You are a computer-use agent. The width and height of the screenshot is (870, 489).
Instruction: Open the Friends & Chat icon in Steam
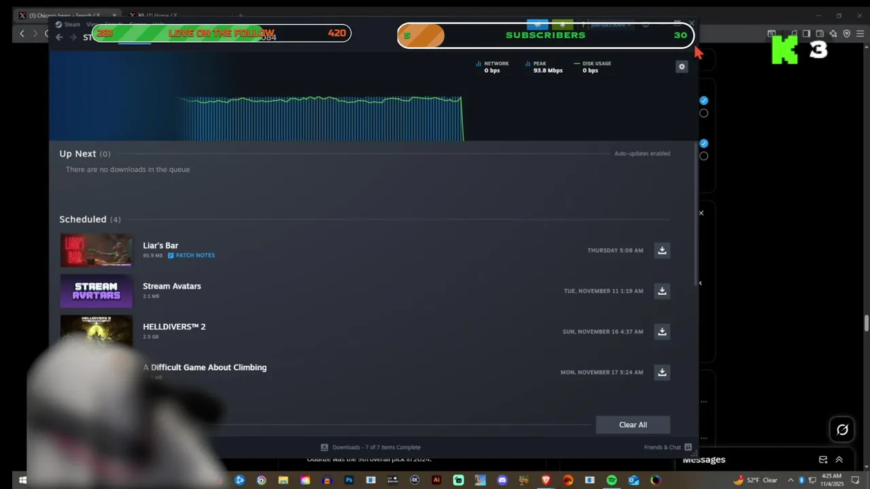coord(688,447)
